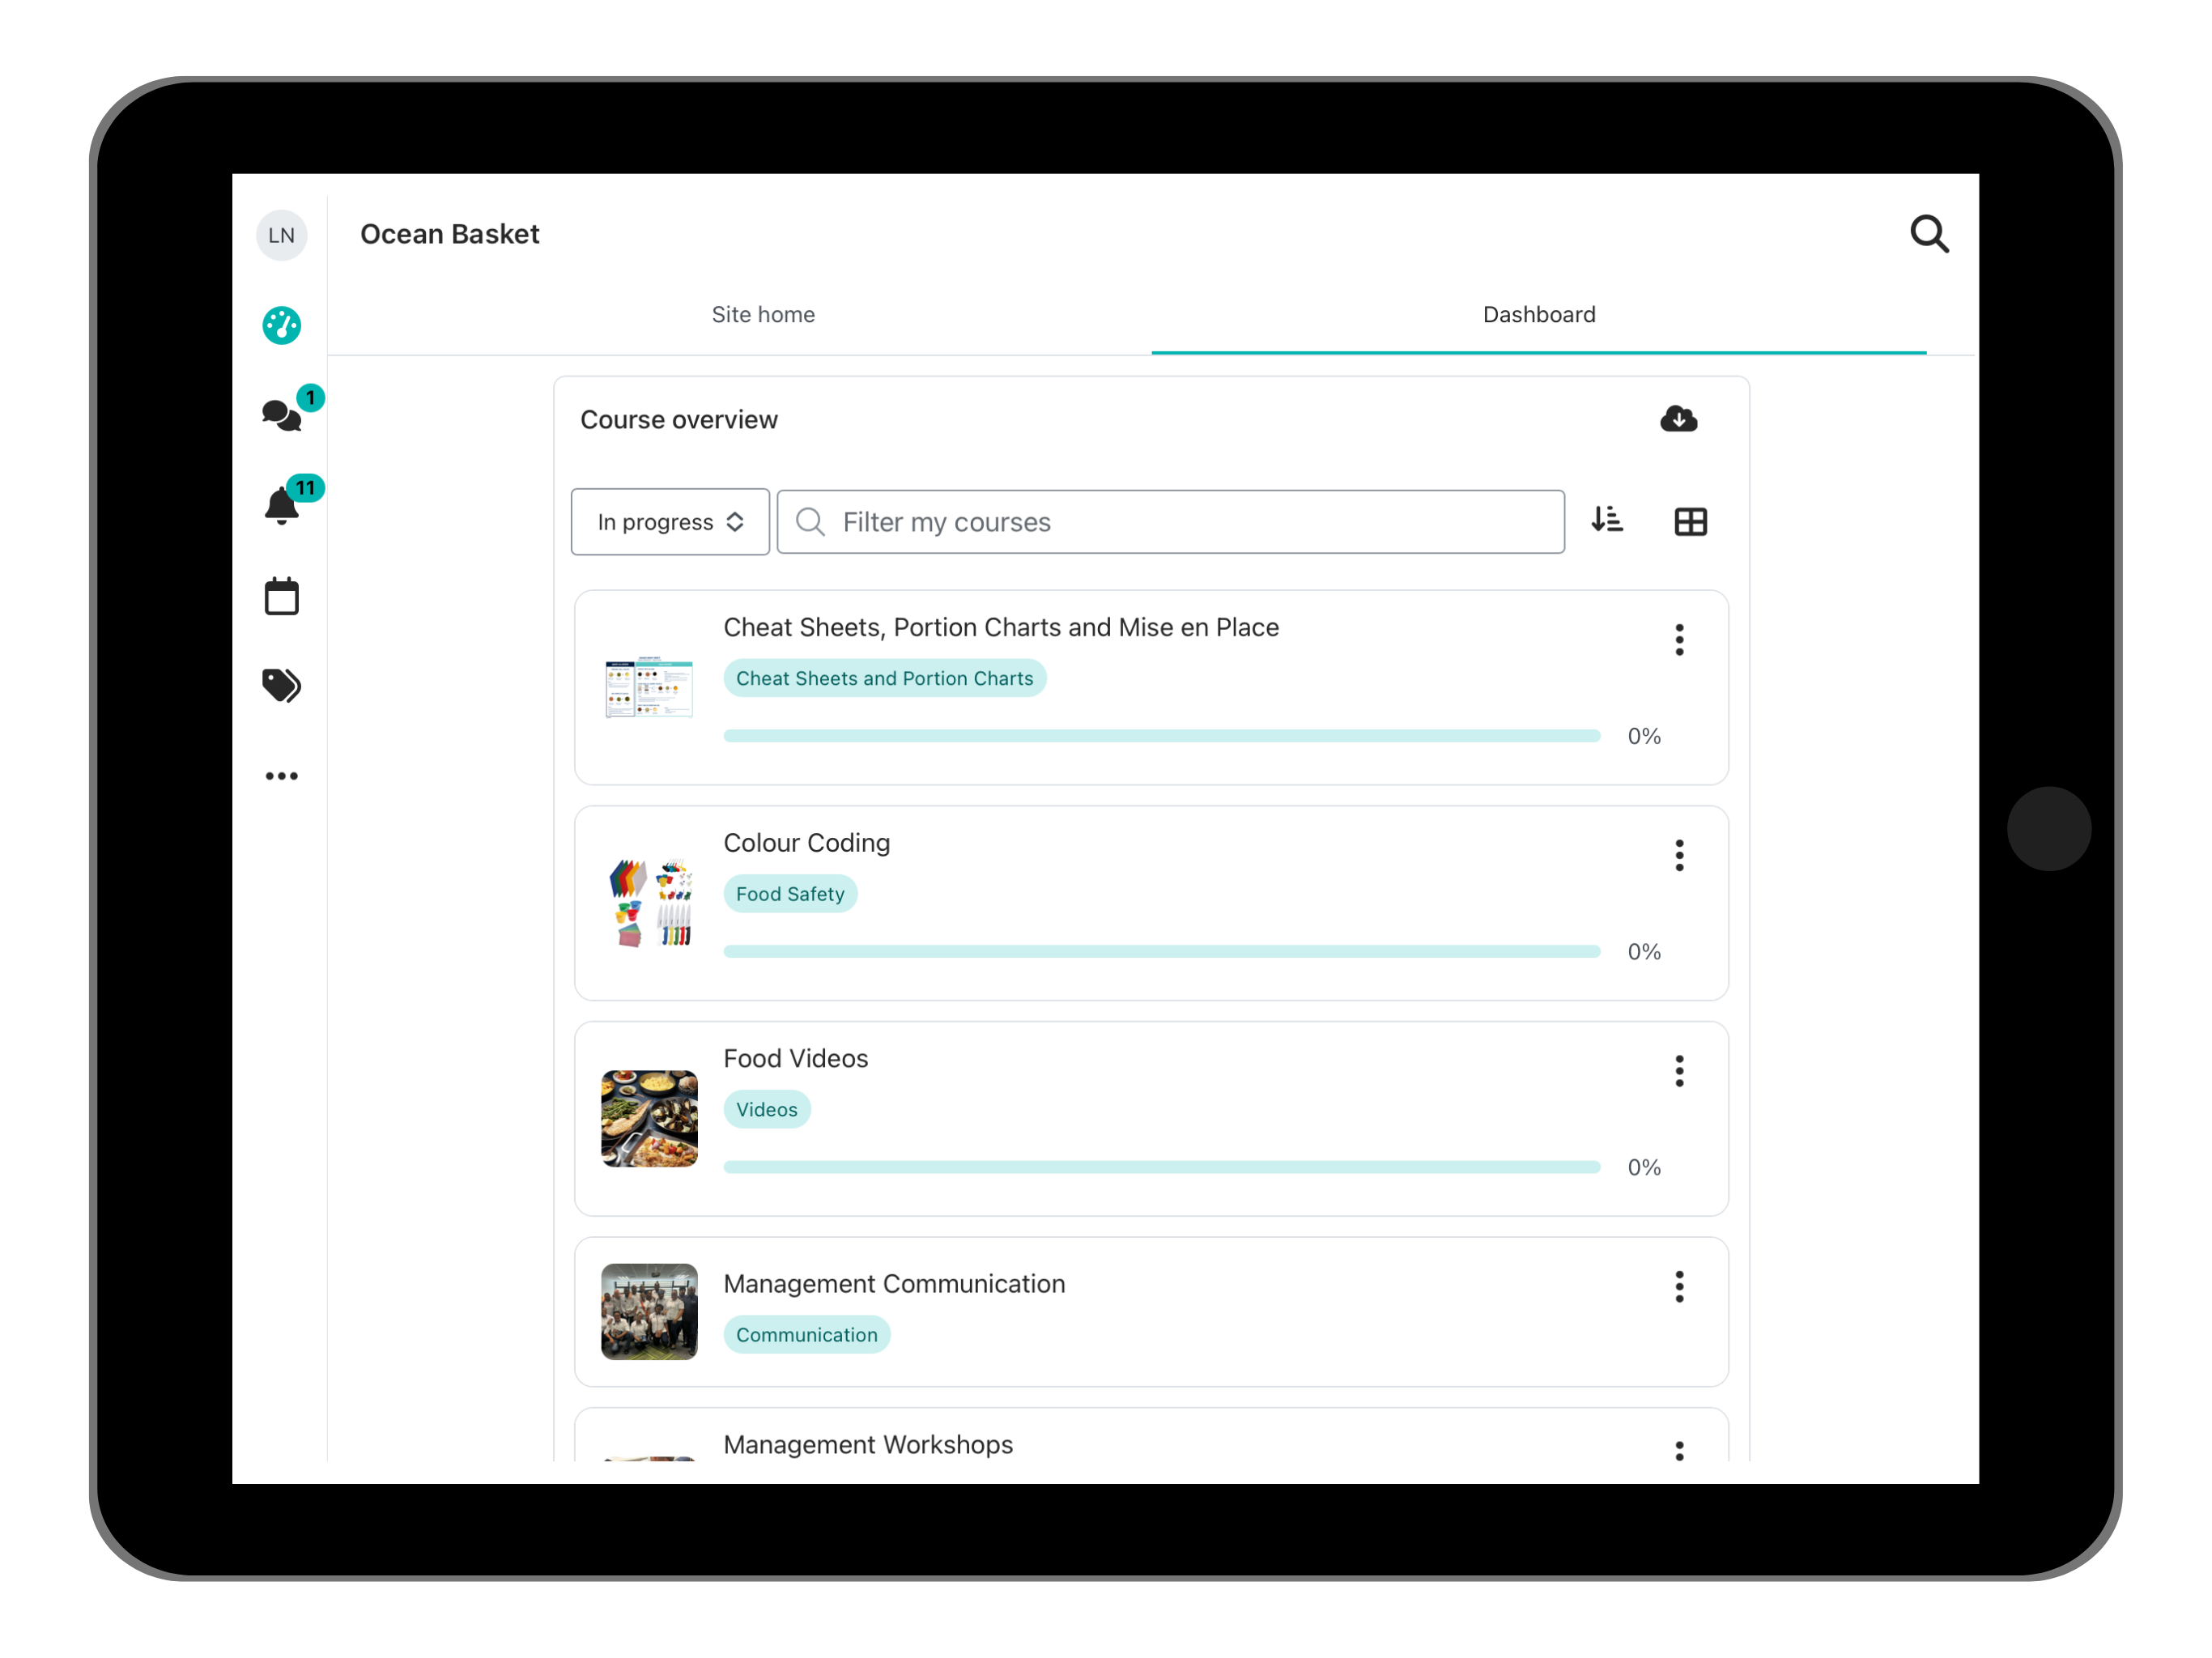
Task: Click the Communication category tag
Action: click(x=807, y=1335)
